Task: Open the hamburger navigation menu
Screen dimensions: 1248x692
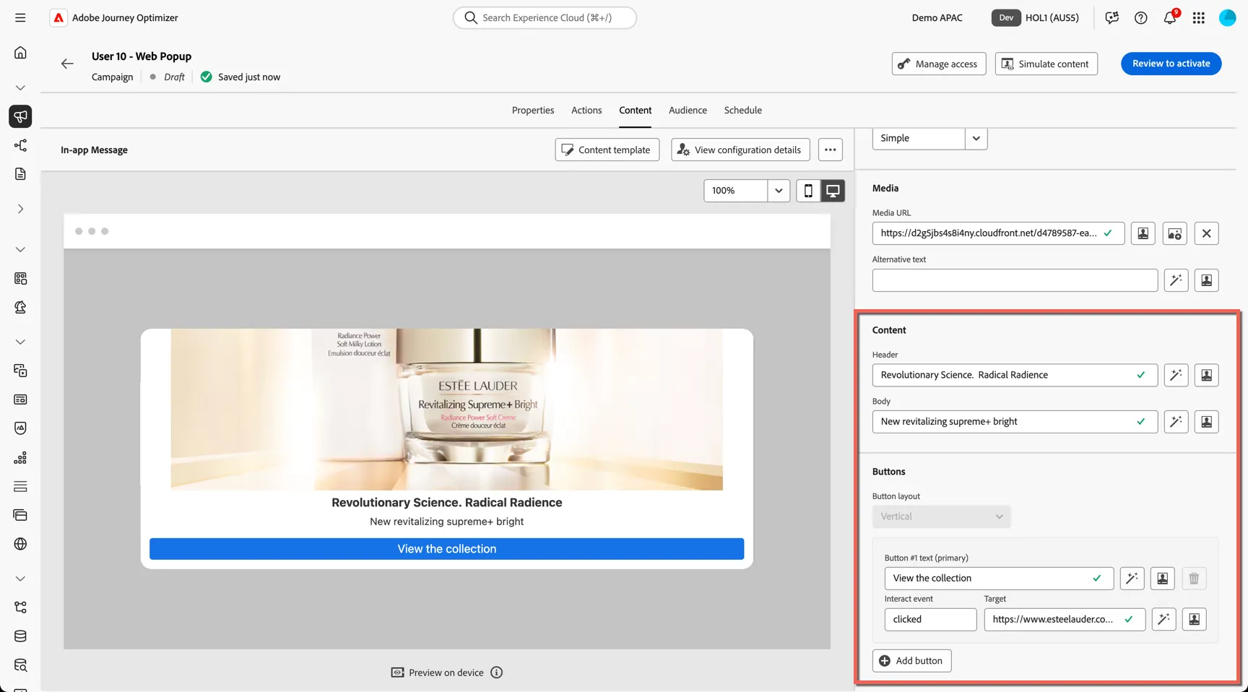Action: click(20, 17)
